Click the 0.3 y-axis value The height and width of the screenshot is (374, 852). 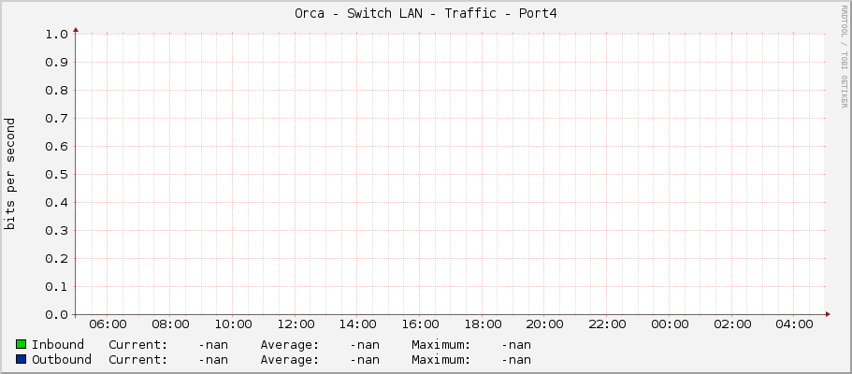[56, 231]
